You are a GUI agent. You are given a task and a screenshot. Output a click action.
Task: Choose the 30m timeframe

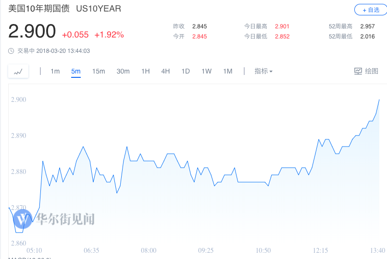click(123, 71)
